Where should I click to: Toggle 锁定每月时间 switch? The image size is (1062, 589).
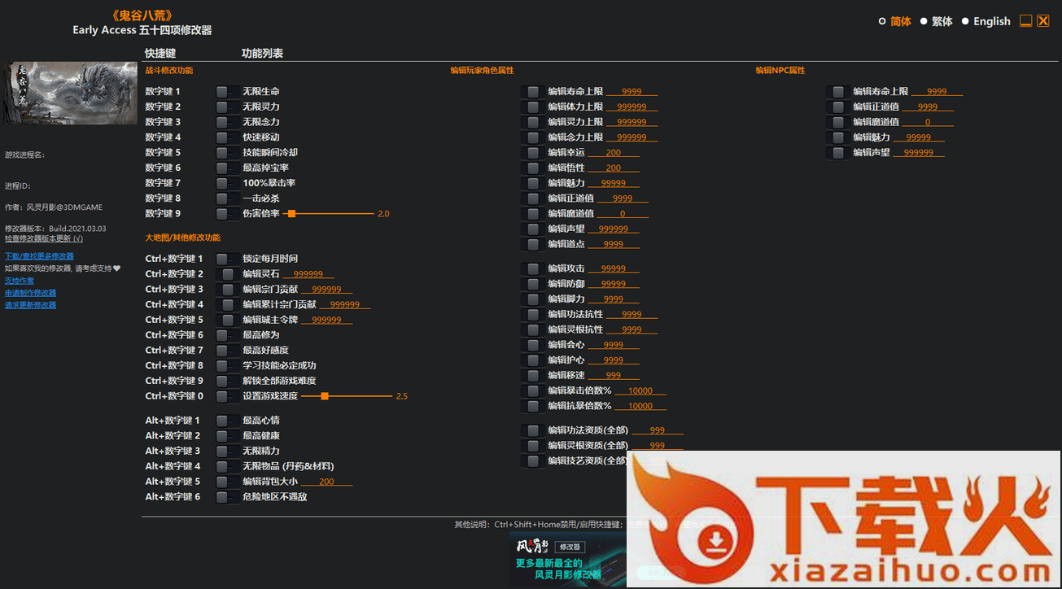tap(228, 259)
